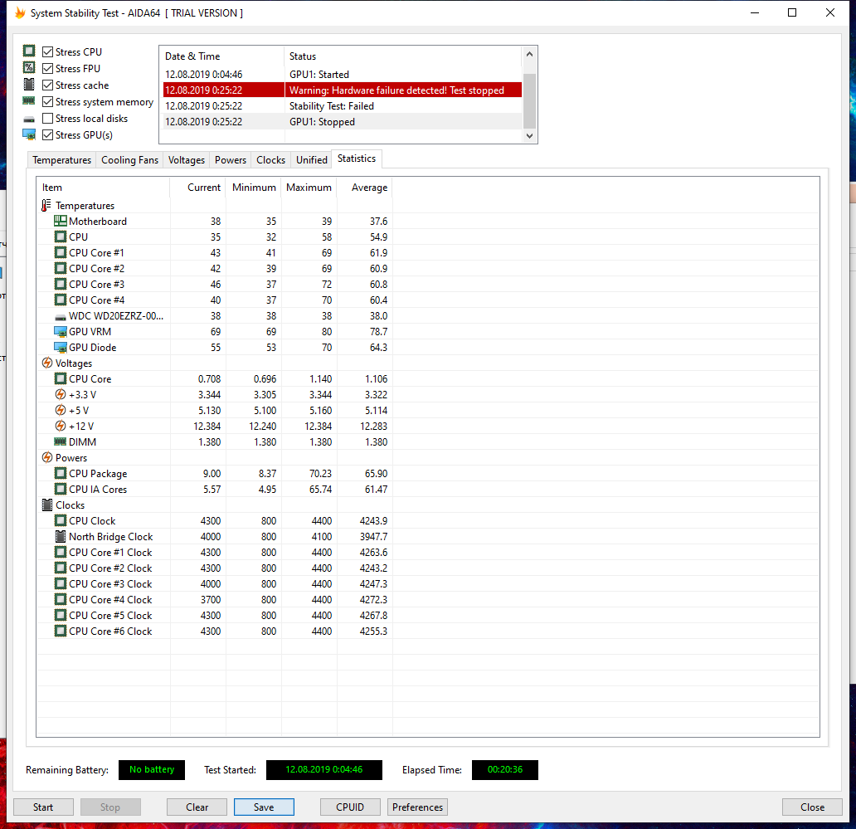Click the icon of +5 V row
Viewport: 856px width, 829px height.
coord(60,410)
